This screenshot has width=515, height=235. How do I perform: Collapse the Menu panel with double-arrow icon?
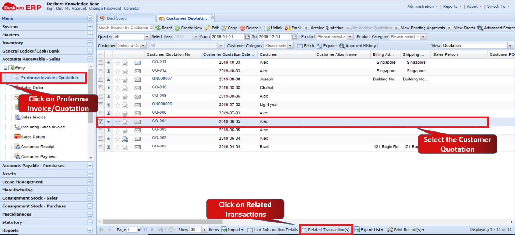click(90, 18)
